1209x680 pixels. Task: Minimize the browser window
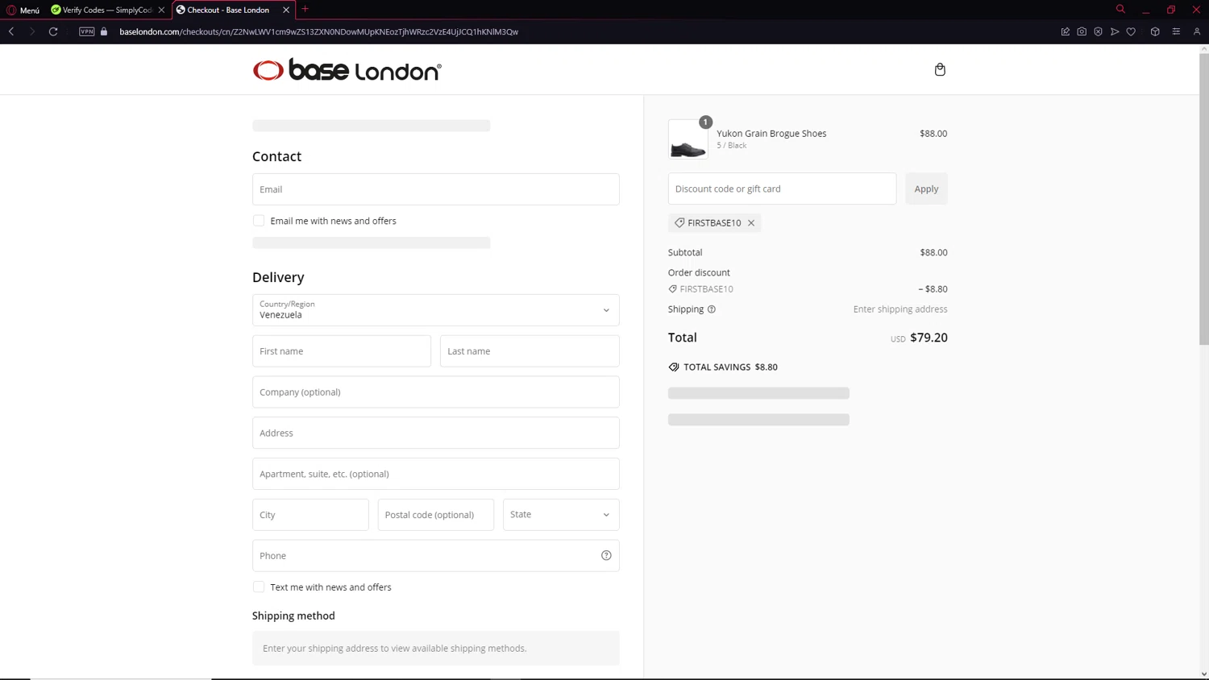1145,10
